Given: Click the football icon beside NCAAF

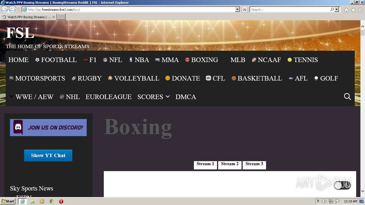Looking at the screenshot, I should (x=254, y=60).
